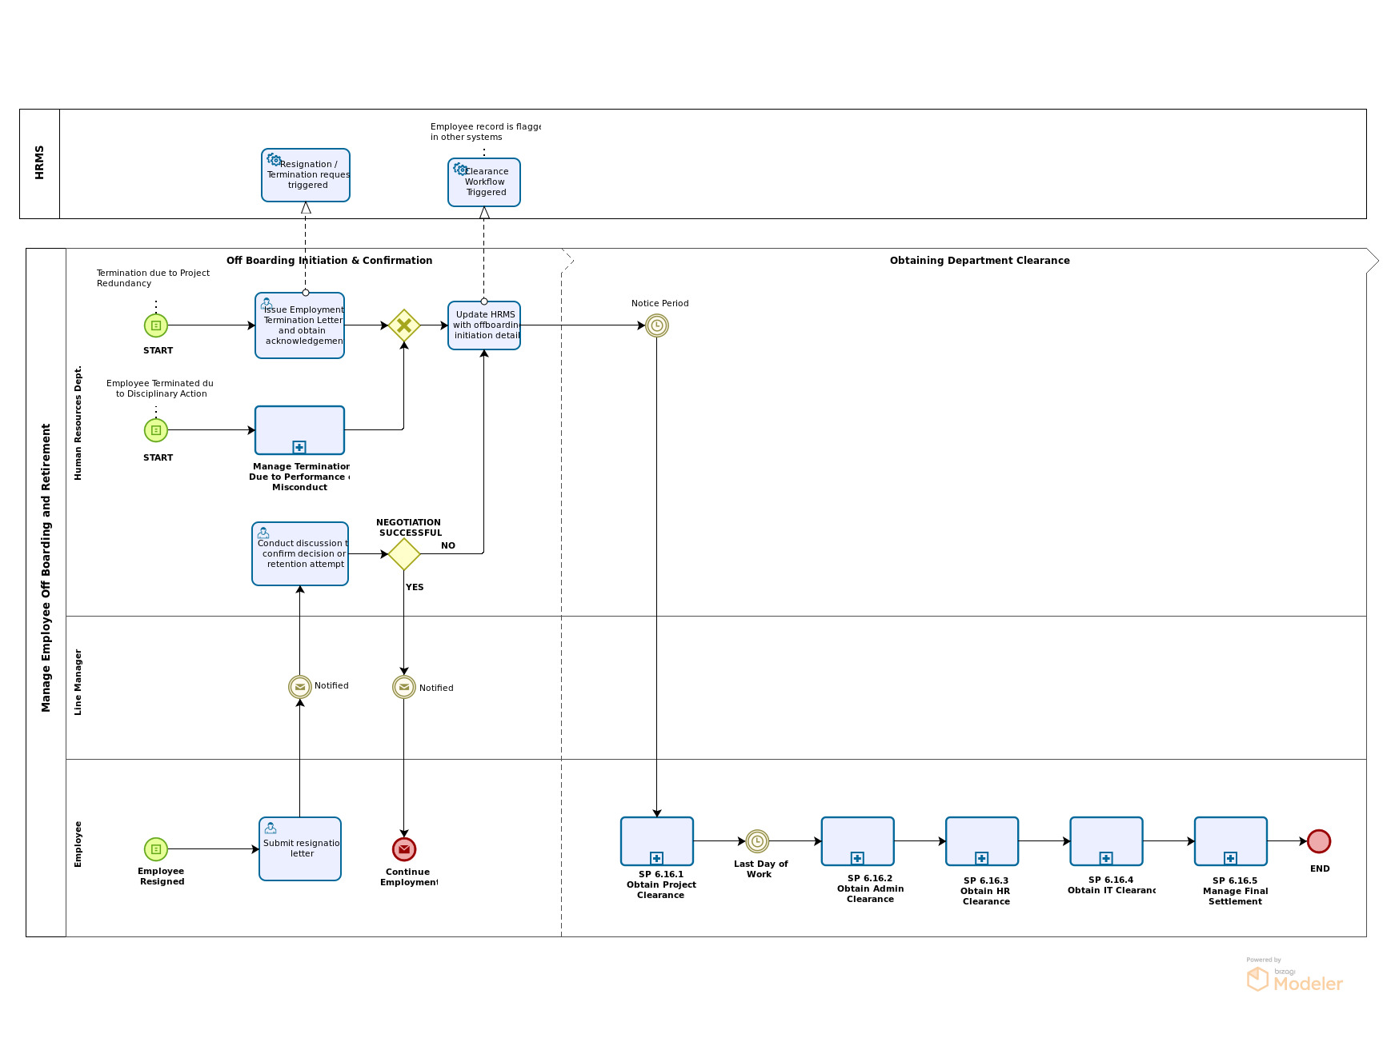Select the Employee Resigned start event
The width and height of the screenshot is (1387, 1054).
(156, 849)
